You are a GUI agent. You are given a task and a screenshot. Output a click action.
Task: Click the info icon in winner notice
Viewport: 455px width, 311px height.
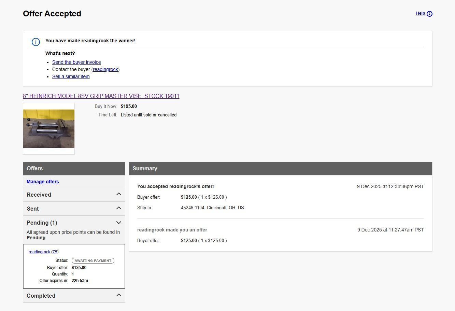click(x=36, y=42)
